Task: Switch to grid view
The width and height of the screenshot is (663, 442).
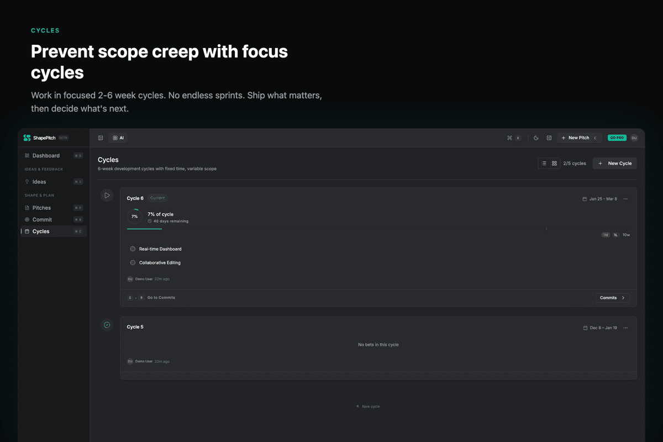Action: click(x=554, y=164)
